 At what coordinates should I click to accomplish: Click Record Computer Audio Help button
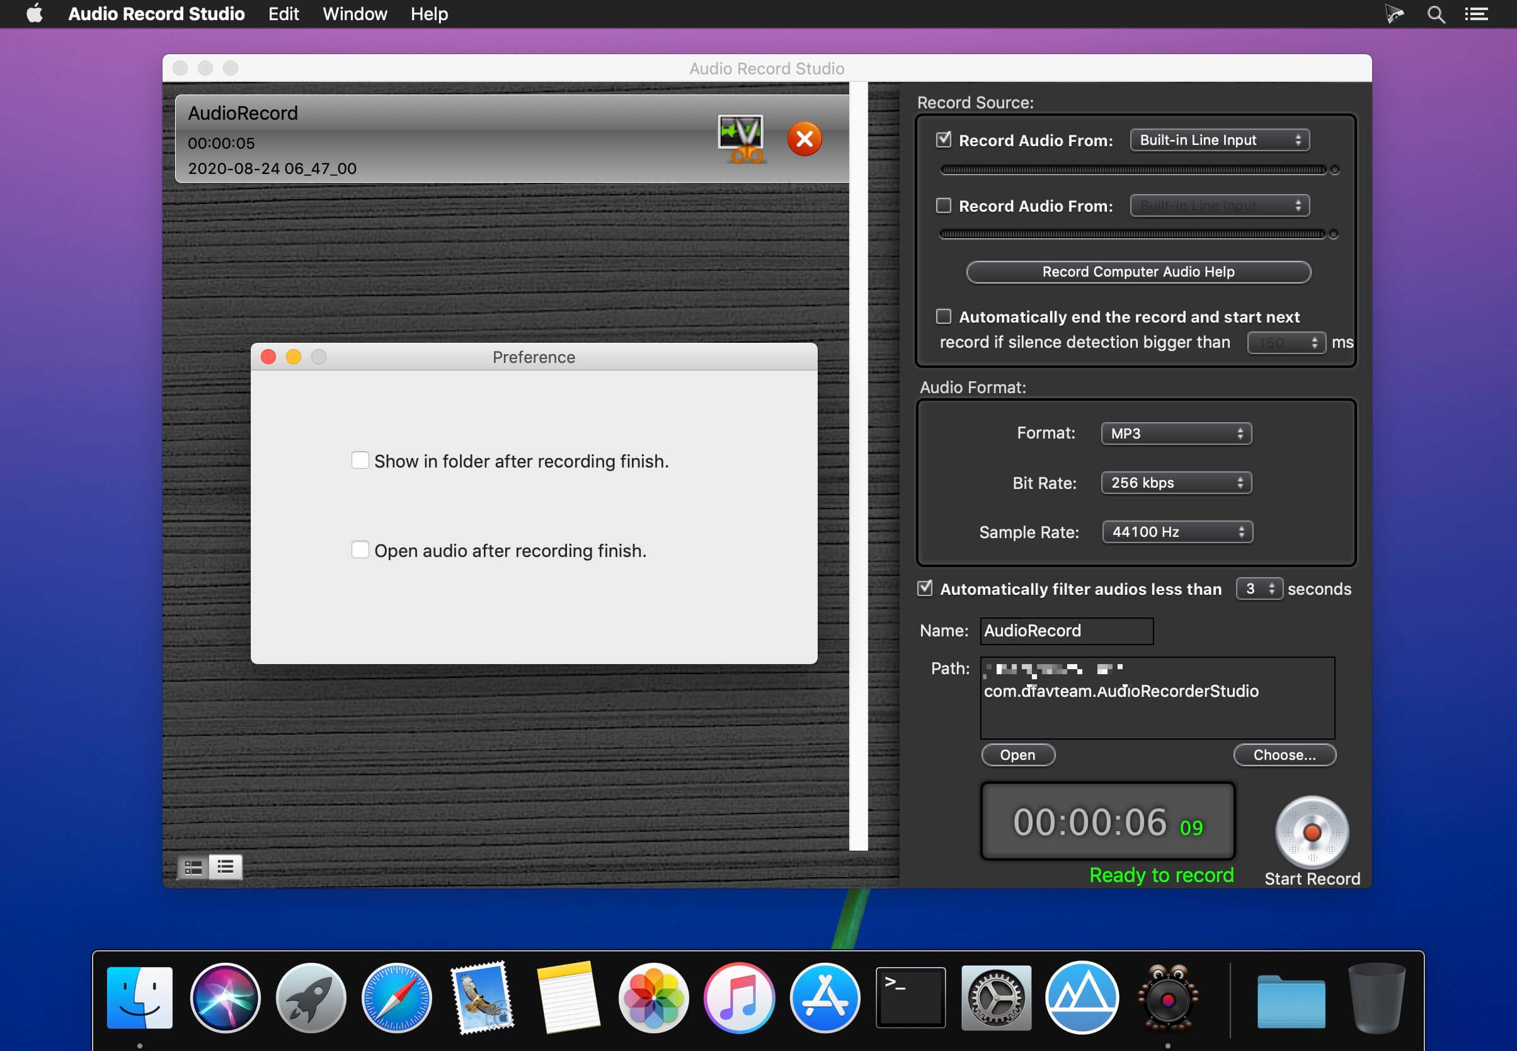click(1138, 272)
